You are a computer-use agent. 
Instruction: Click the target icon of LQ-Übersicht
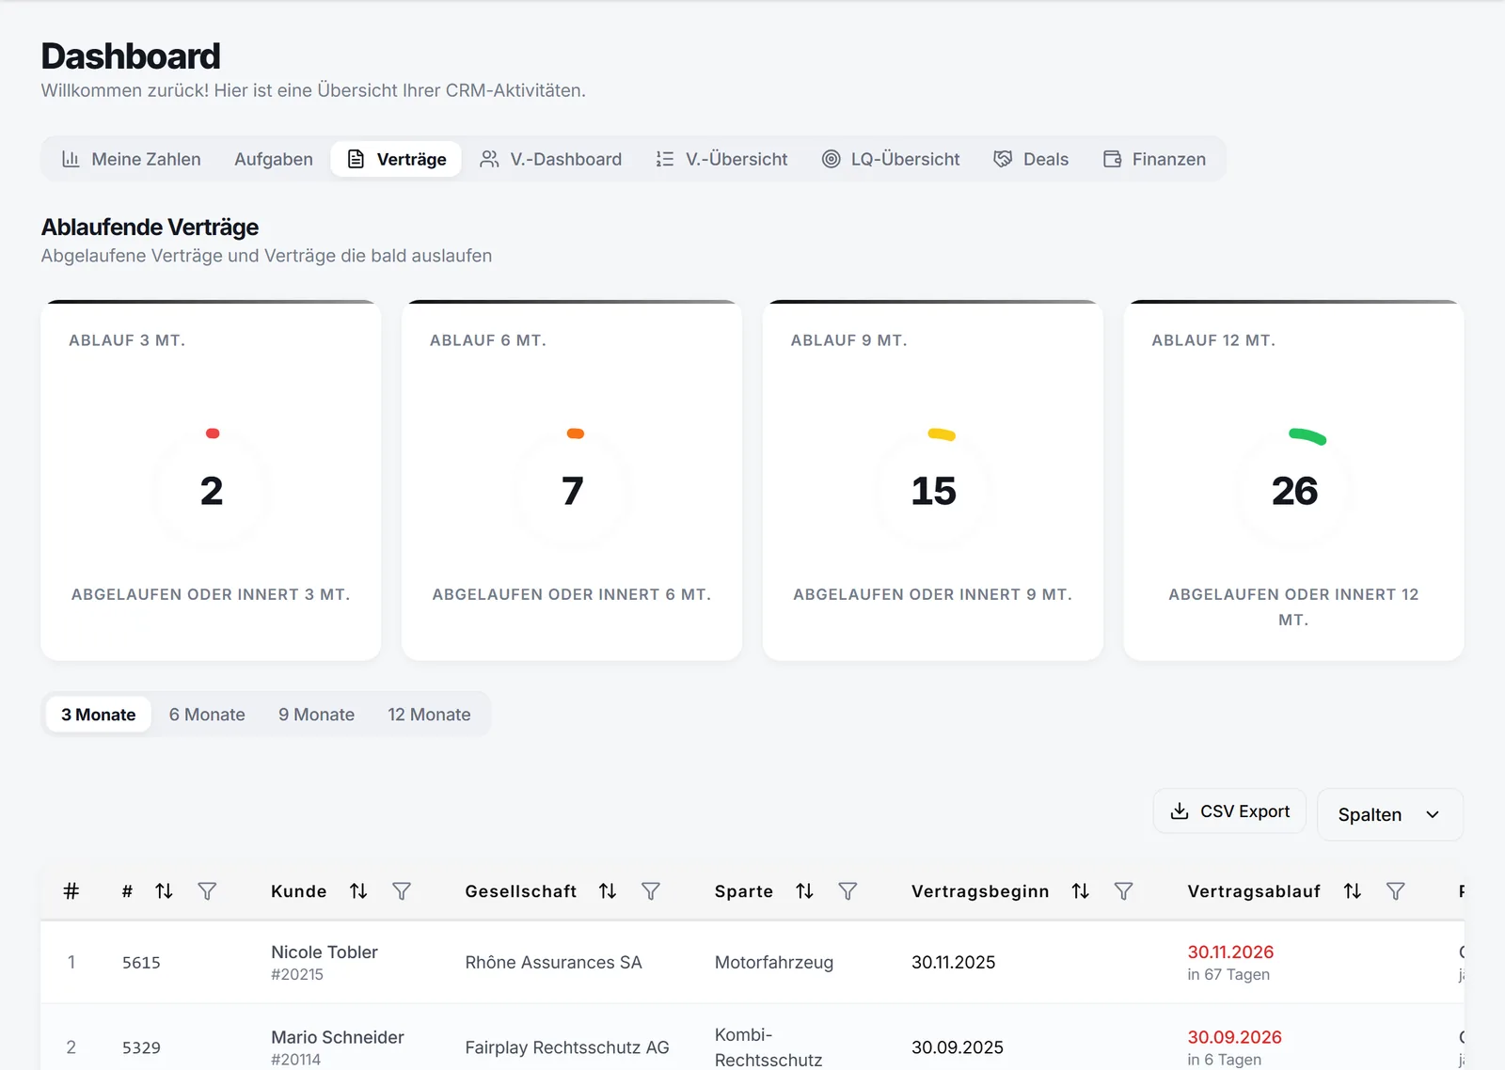pos(831,159)
